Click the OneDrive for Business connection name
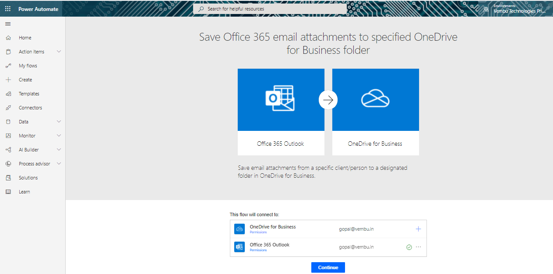The width and height of the screenshot is (553, 274). [273, 227]
